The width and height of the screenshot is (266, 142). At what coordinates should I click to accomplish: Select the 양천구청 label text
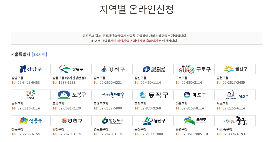pyautogui.click(x=58, y=129)
